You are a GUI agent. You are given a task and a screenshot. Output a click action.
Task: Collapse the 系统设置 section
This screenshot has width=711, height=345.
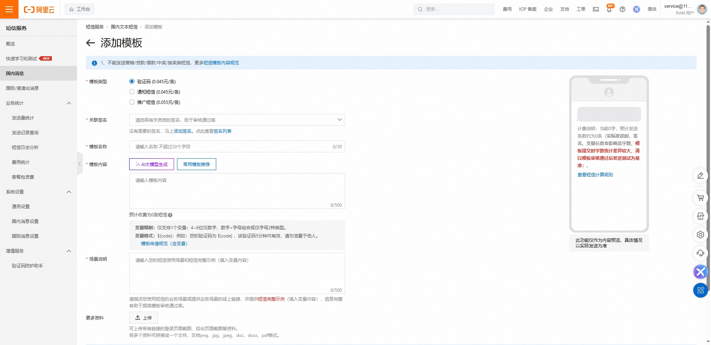[x=69, y=192]
